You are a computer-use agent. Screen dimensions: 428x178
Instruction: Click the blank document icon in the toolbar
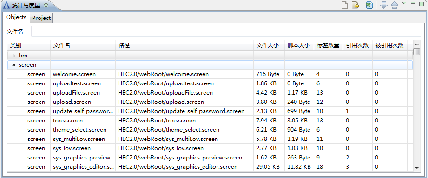[345, 5]
